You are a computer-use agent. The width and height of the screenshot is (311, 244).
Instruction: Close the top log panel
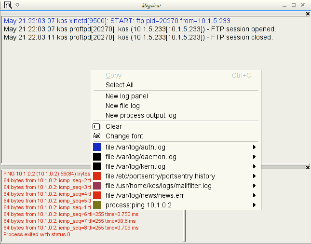click(308, 14)
